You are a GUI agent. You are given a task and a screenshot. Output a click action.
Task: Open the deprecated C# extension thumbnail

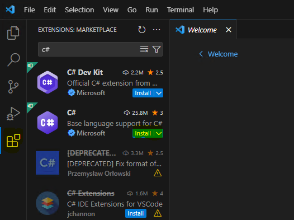[48, 163]
